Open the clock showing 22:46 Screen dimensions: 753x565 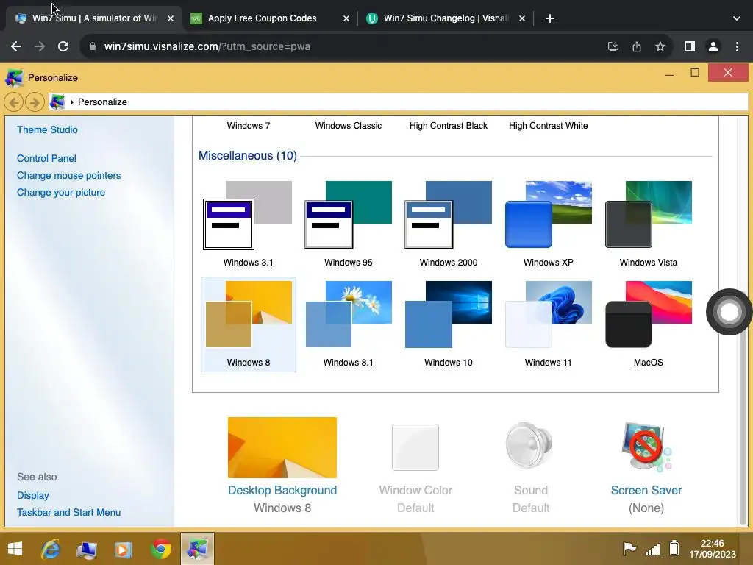[x=712, y=549]
